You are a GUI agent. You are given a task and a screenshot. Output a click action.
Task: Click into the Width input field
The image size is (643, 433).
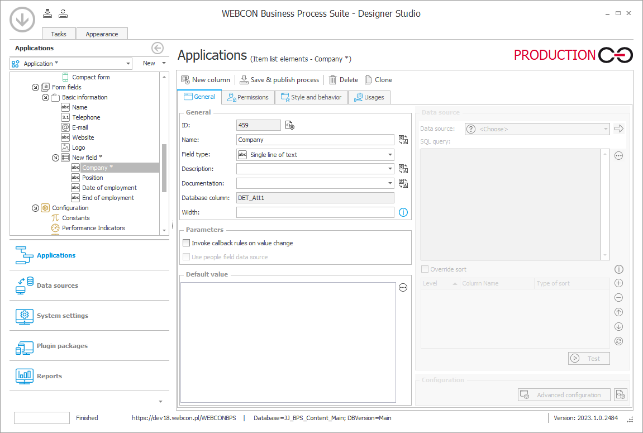pyautogui.click(x=315, y=212)
